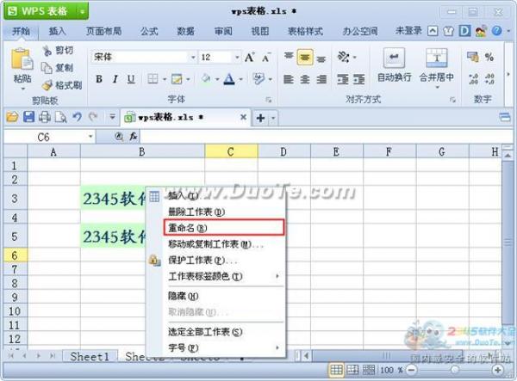This screenshot has width=517, height=381.
Task: Open the Name Box dropdown
Action: pos(90,136)
